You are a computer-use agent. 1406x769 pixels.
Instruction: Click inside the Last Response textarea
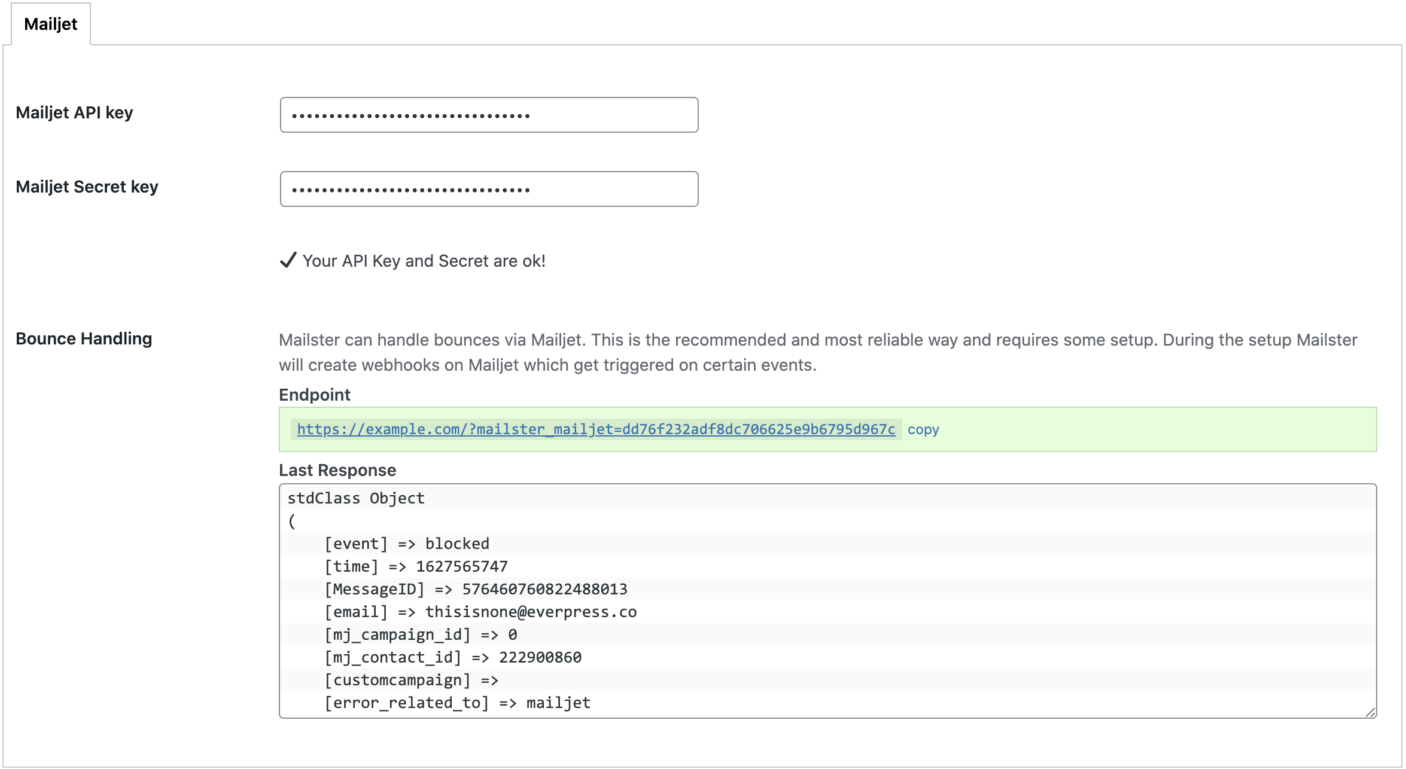(x=827, y=601)
